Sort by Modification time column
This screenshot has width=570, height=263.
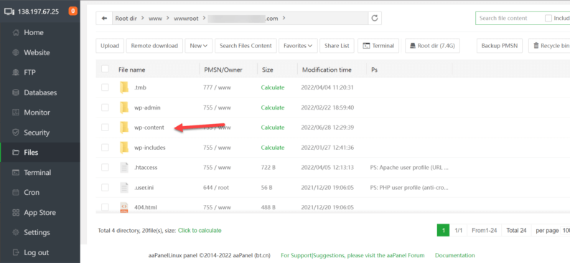click(x=327, y=70)
